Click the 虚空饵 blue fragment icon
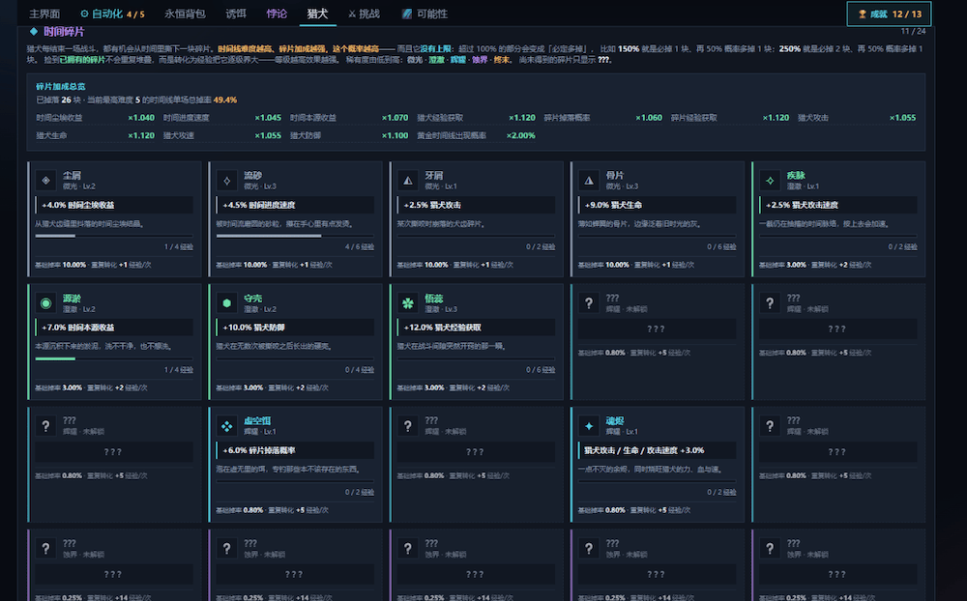967x601 pixels. tap(227, 425)
